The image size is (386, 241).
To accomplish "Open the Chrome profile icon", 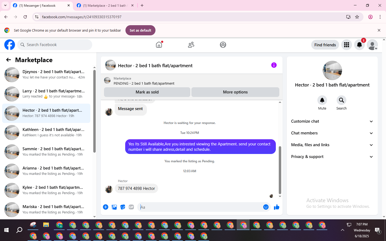I will pos(370,17).
